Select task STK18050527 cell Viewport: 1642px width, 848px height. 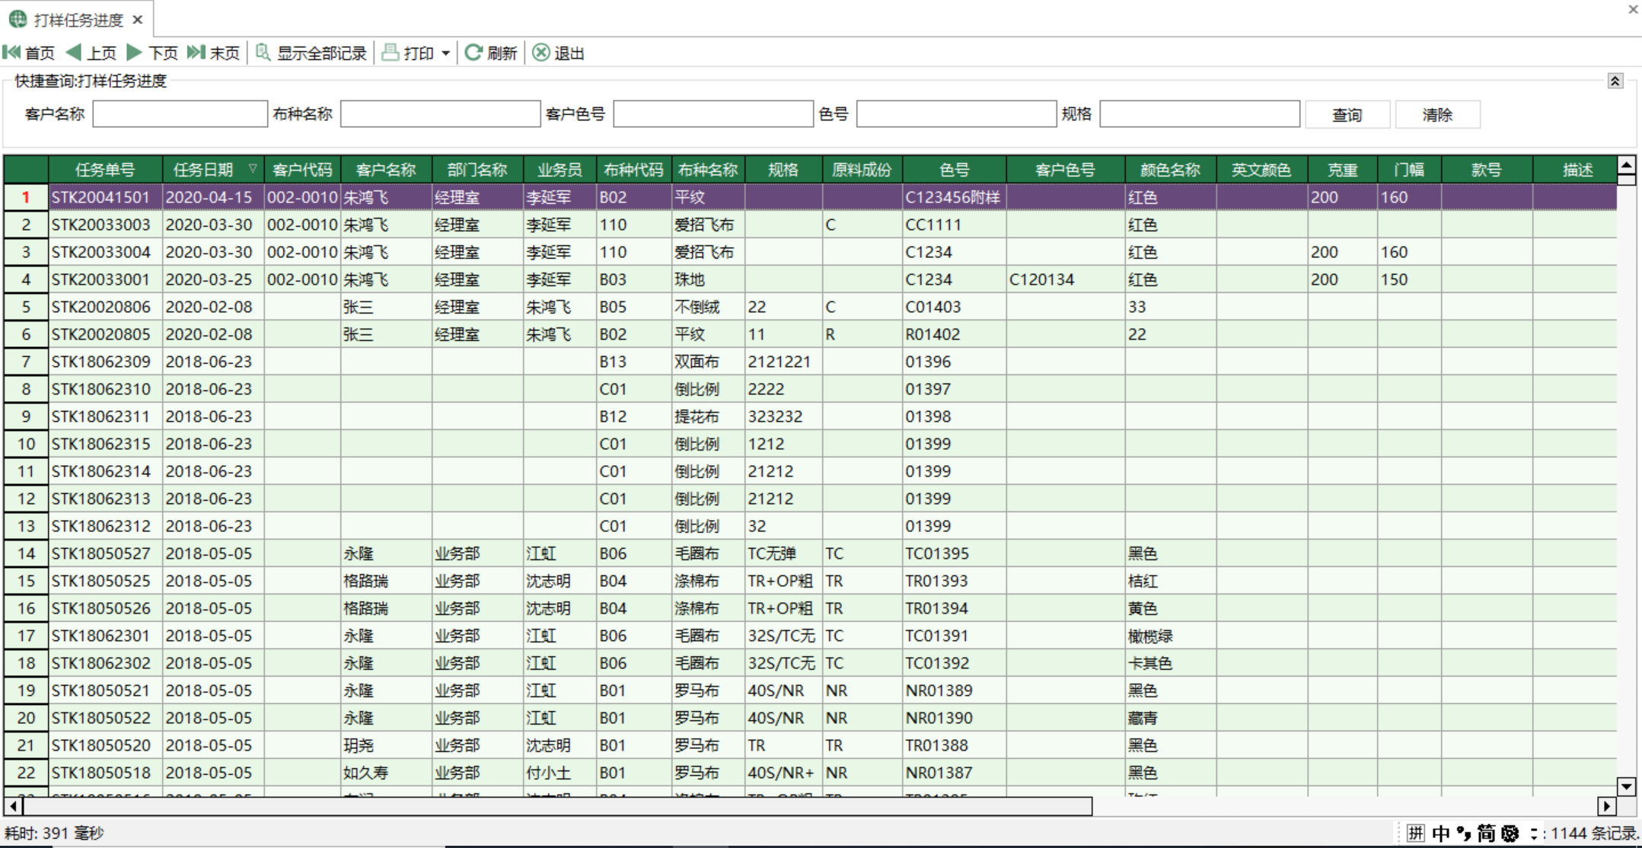[x=105, y=553]
